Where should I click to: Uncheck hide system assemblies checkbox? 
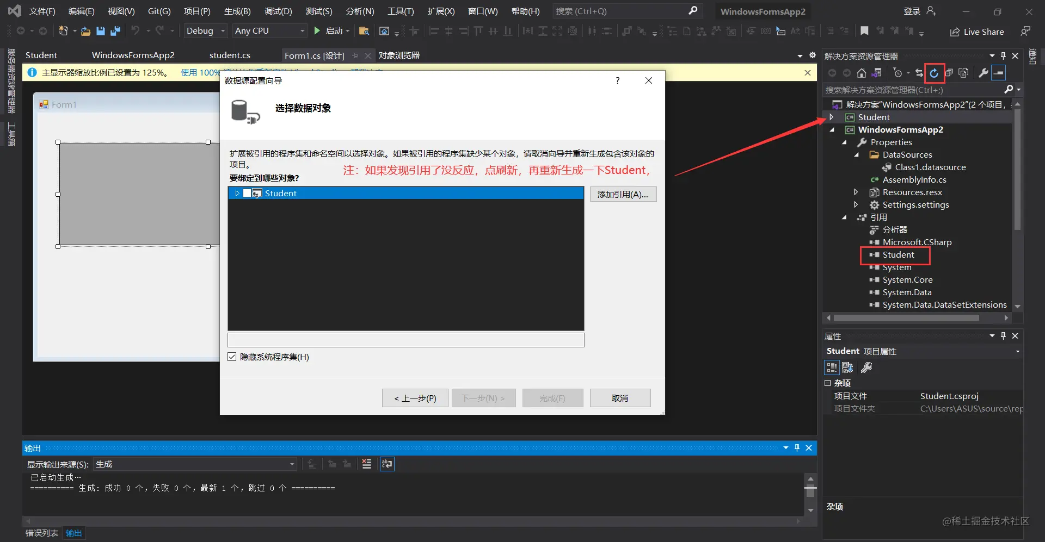pyautogui.click(x=232, y=357)
